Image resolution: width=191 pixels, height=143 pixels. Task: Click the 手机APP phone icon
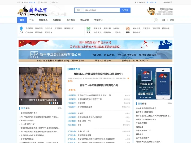(x=51, y=2)
